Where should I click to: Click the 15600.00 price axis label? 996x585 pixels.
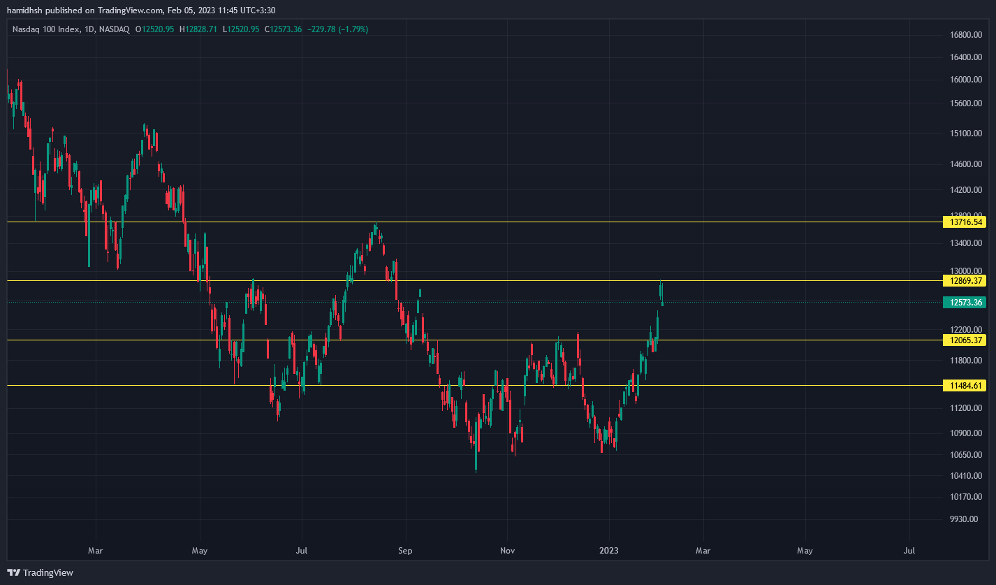tap(967, 103)
